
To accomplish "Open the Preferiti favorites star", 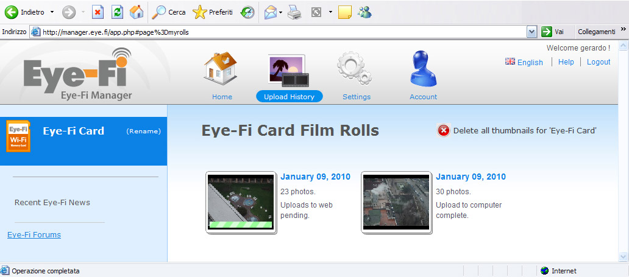I will pos(213,12).
